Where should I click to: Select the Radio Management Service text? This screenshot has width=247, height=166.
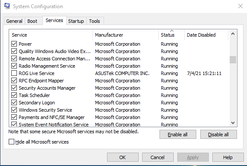[47, 66]
